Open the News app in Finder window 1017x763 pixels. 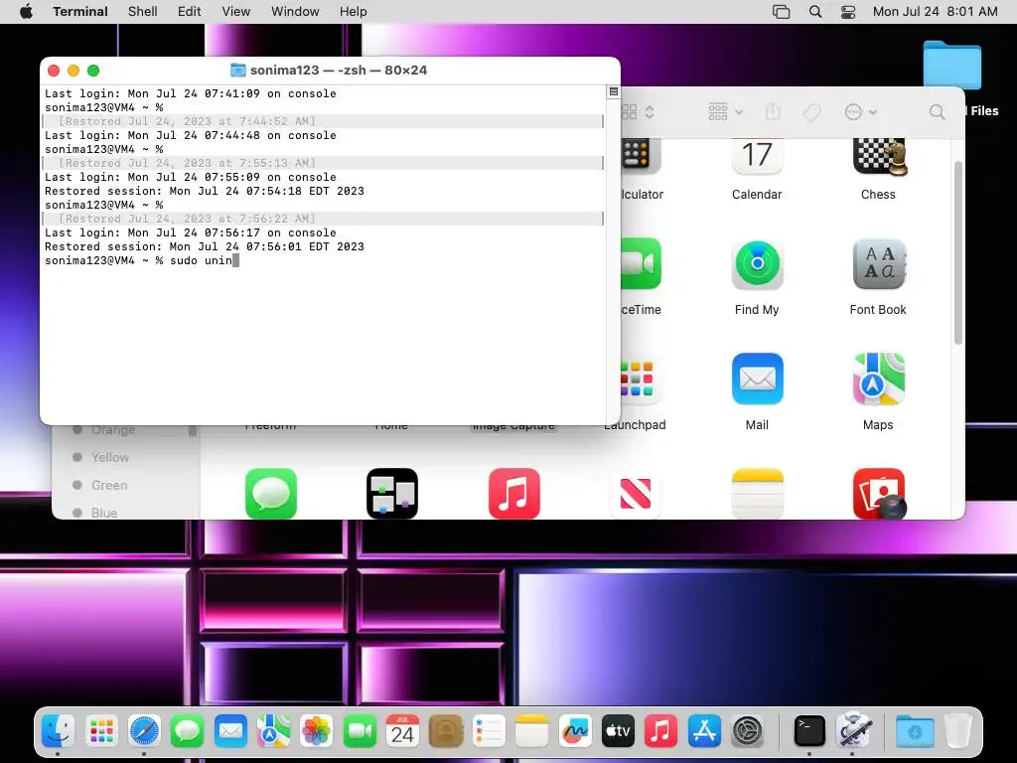click(x=635, y=493)
